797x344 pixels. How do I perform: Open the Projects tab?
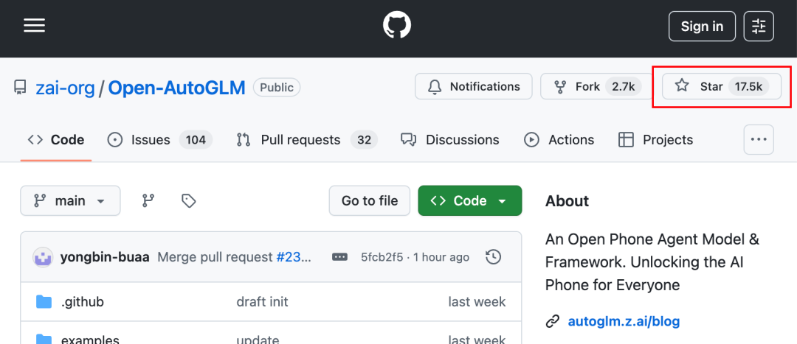(655, 139)
